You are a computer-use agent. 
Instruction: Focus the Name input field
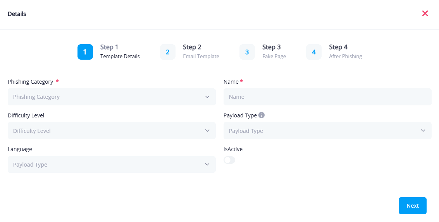point(327,97)
